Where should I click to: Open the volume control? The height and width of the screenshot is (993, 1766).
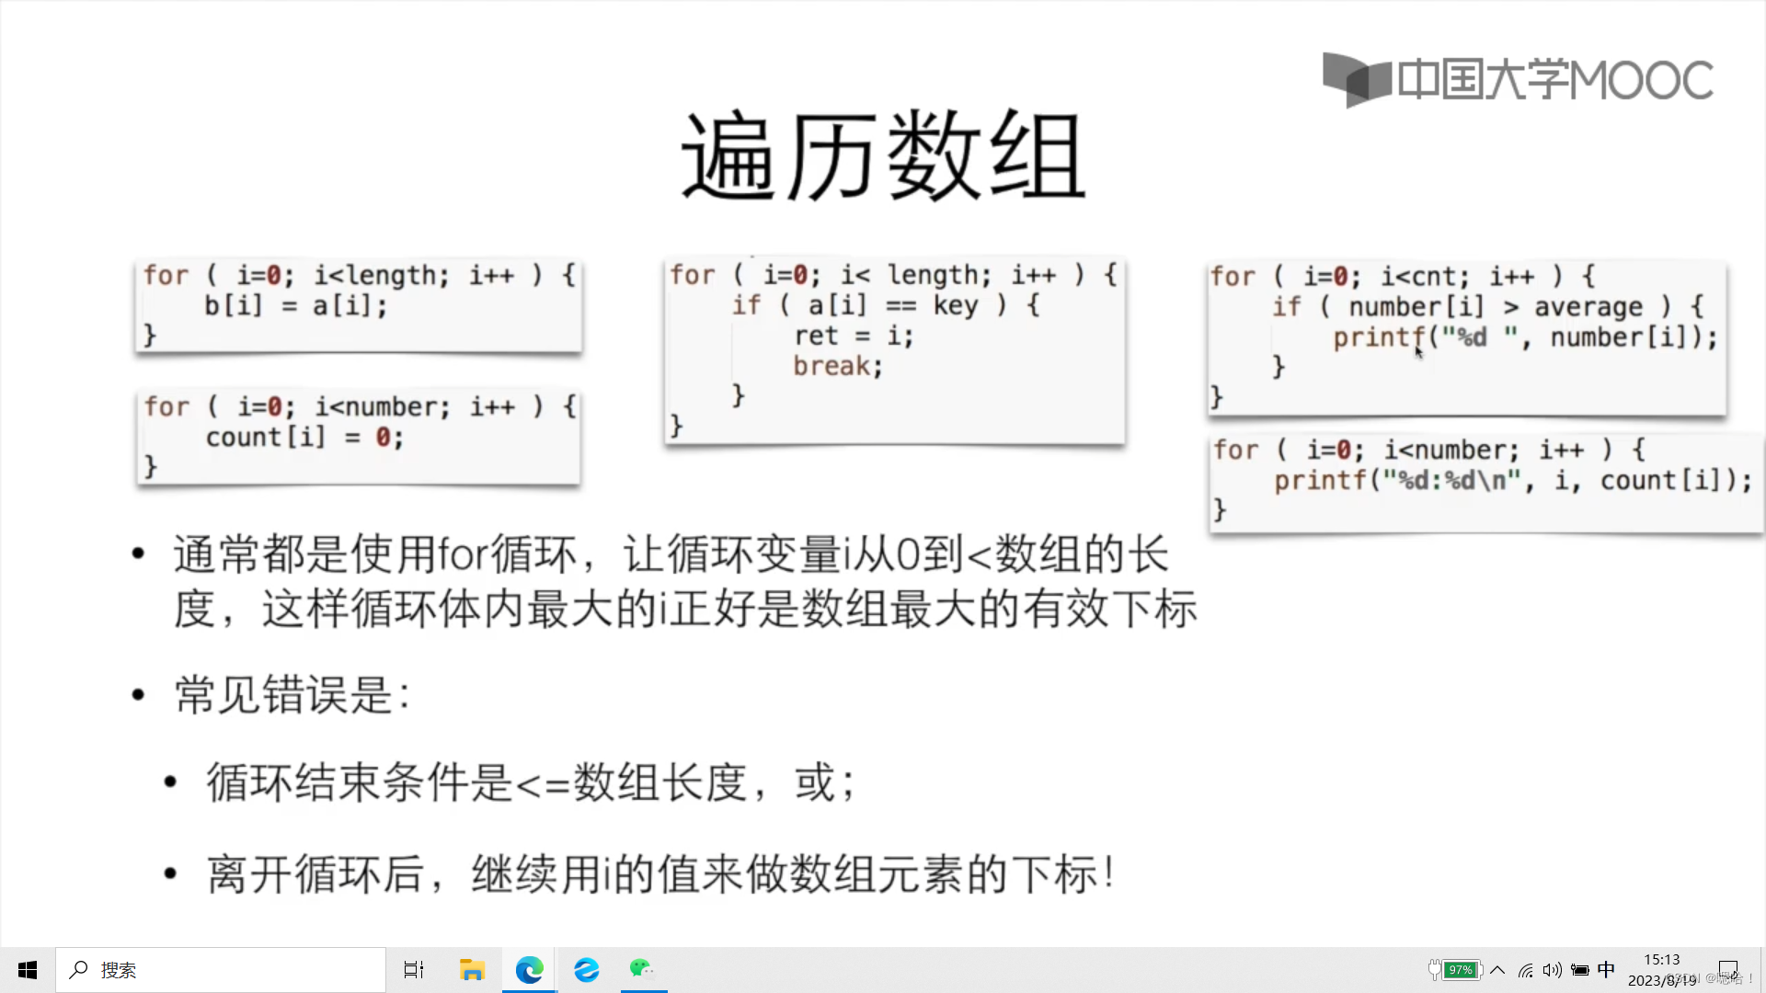tap(1553, 970)
